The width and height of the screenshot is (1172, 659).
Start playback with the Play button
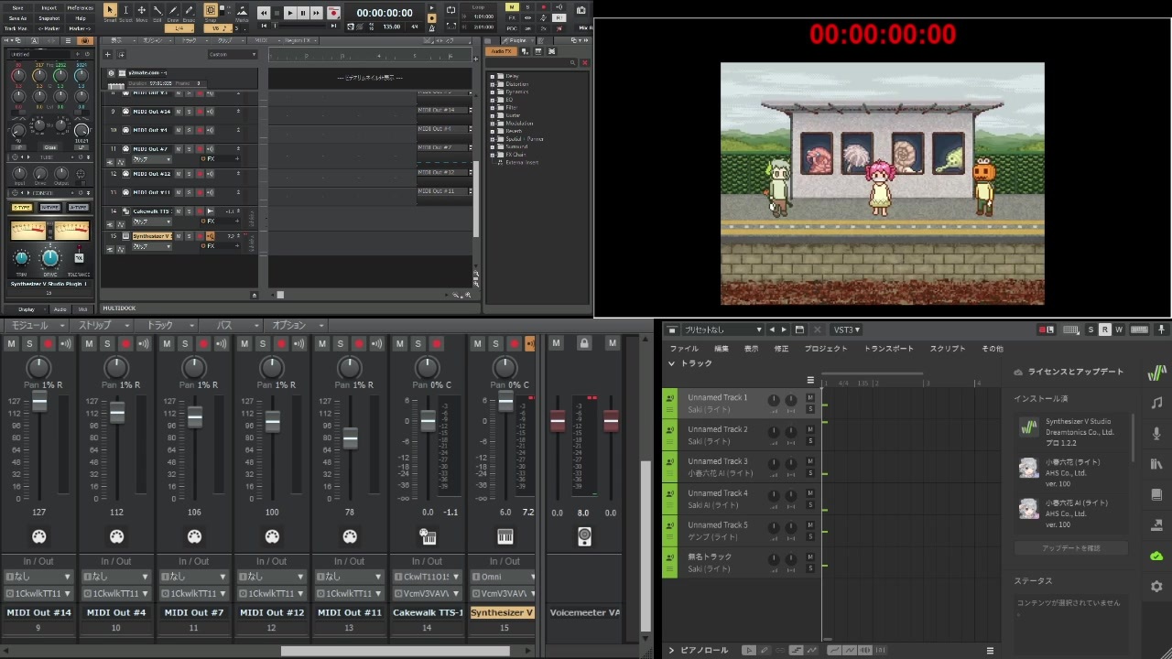tap(289, 13)
